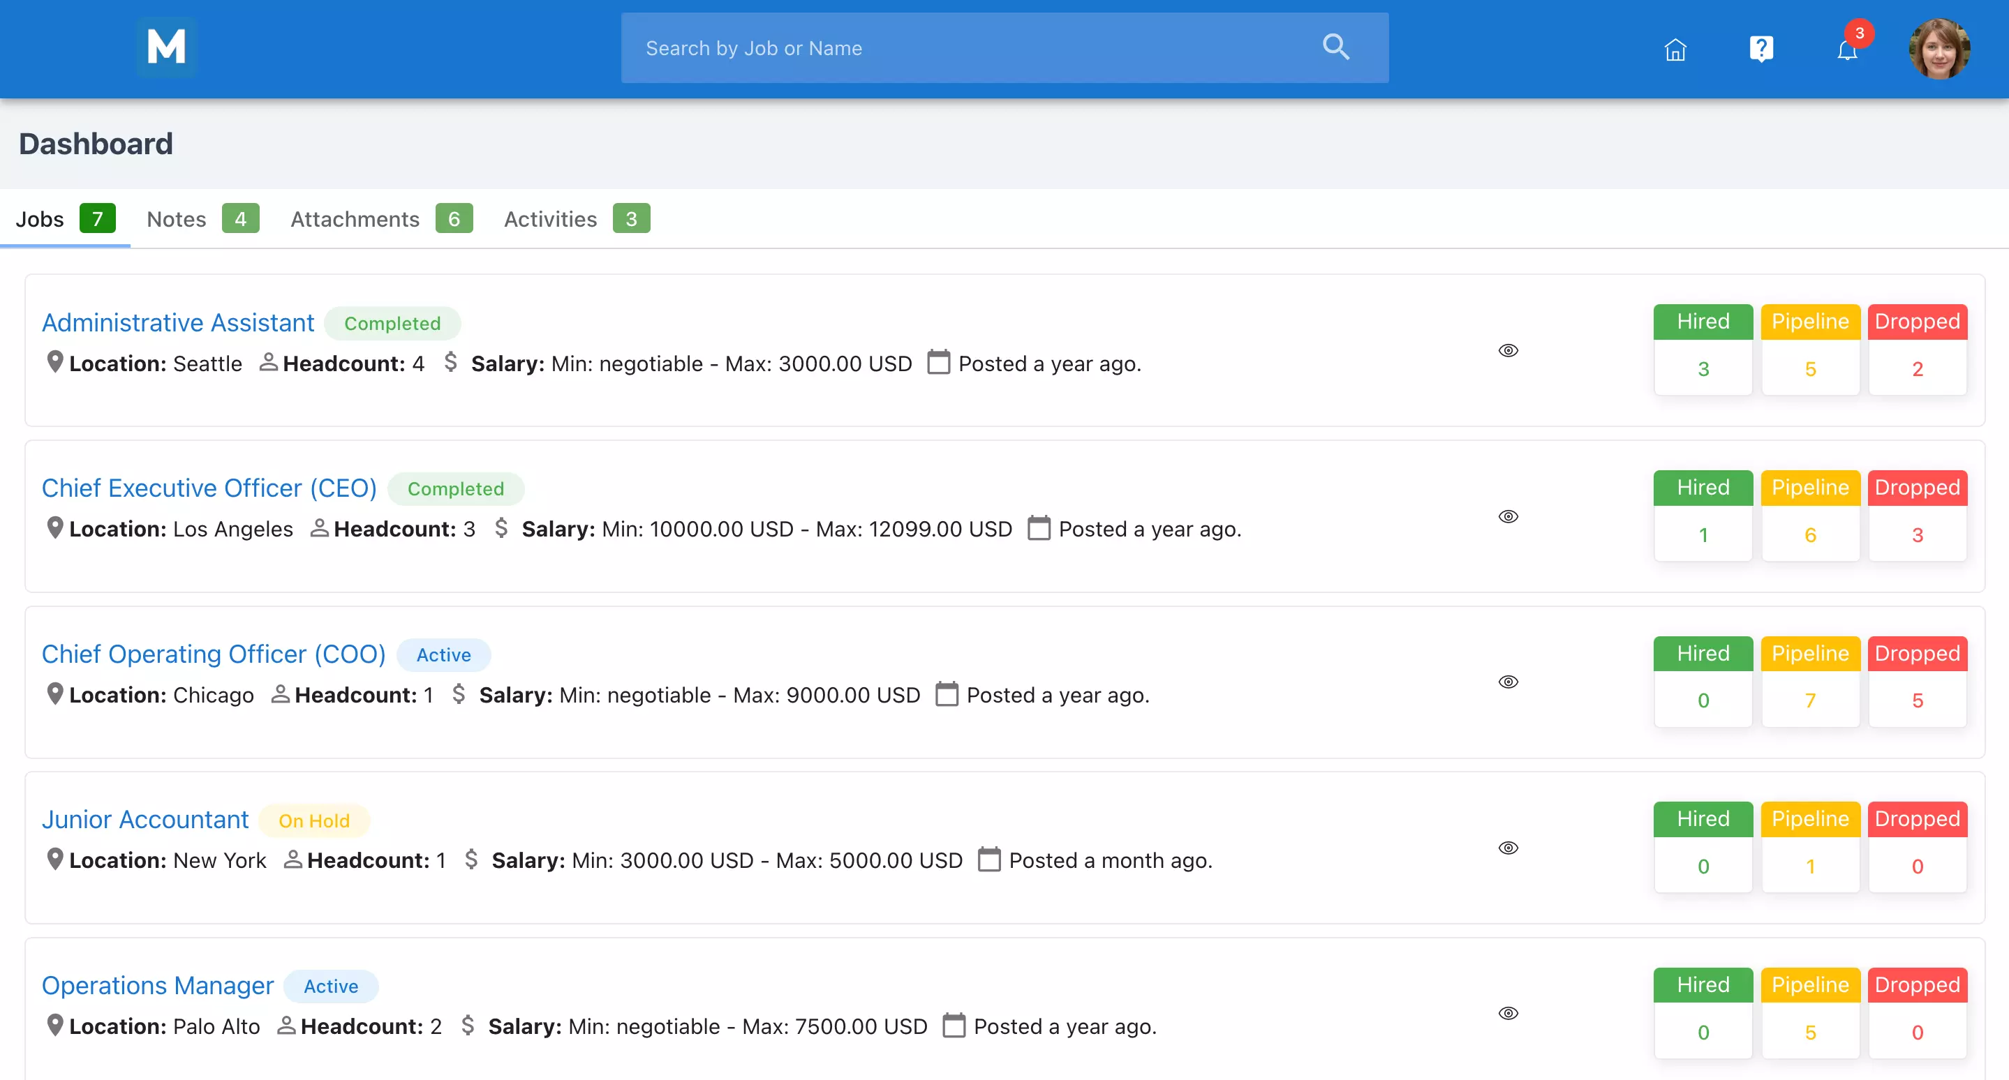Click the dollar salary icon on CEO card
This screenshot has width=2009, height=1080.
(503, 527)
